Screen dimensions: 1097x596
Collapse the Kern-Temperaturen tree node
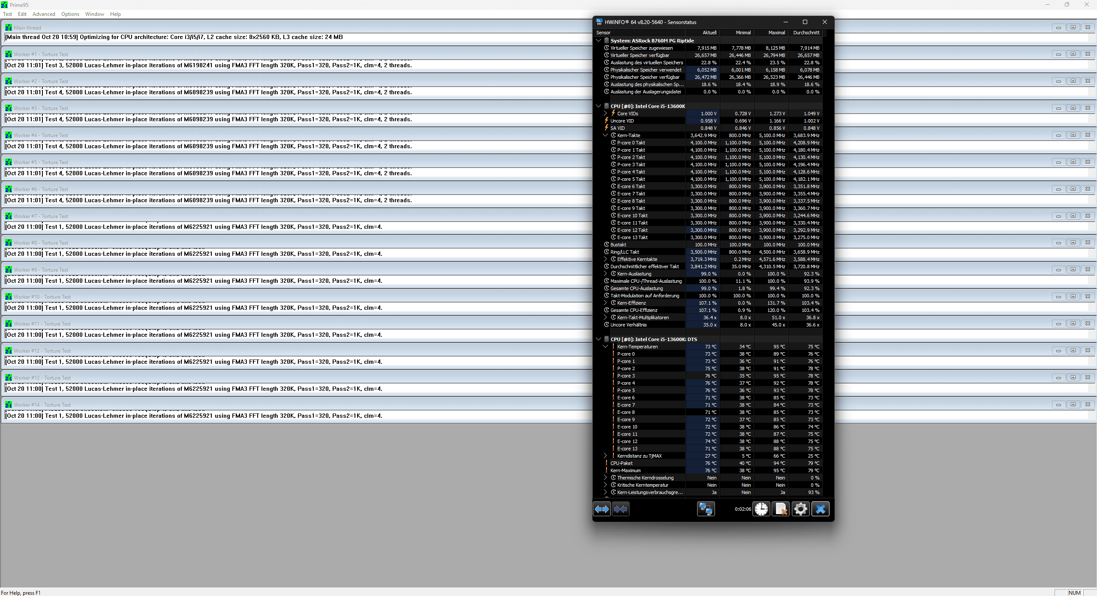click(605, 347)
